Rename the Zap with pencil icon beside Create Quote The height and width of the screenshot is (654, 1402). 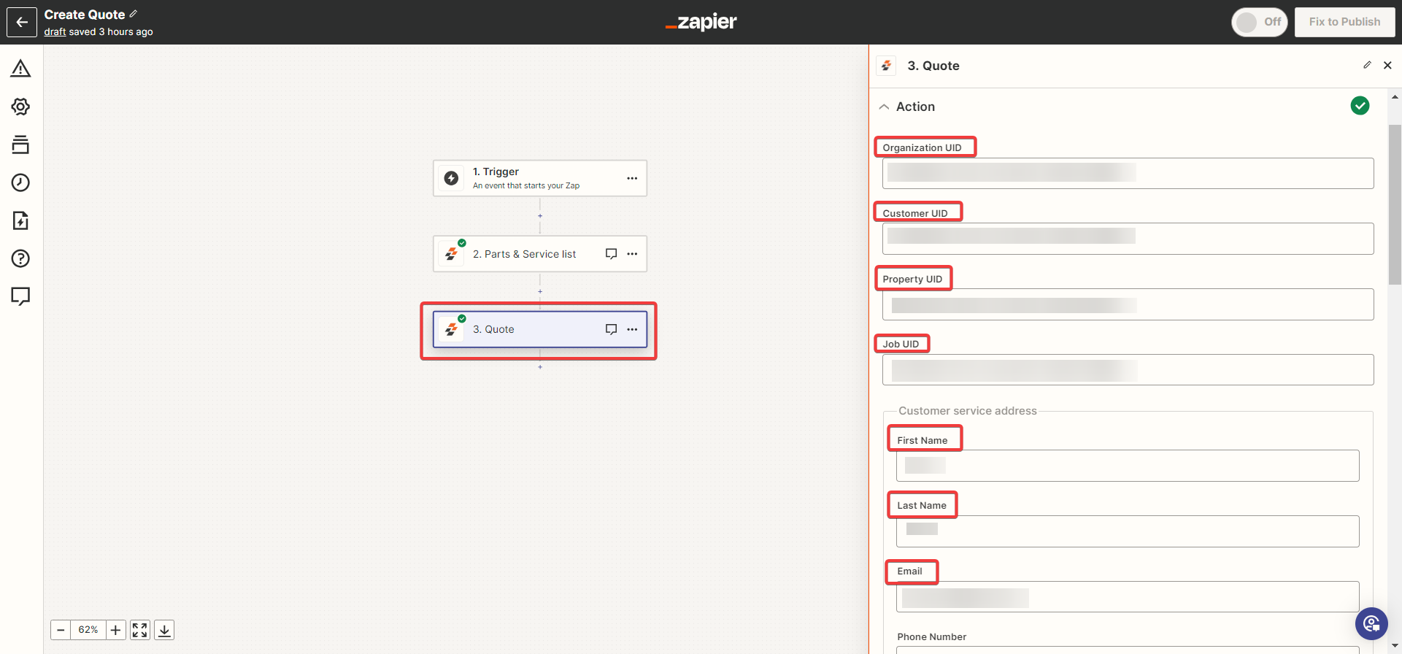point(134,14)
